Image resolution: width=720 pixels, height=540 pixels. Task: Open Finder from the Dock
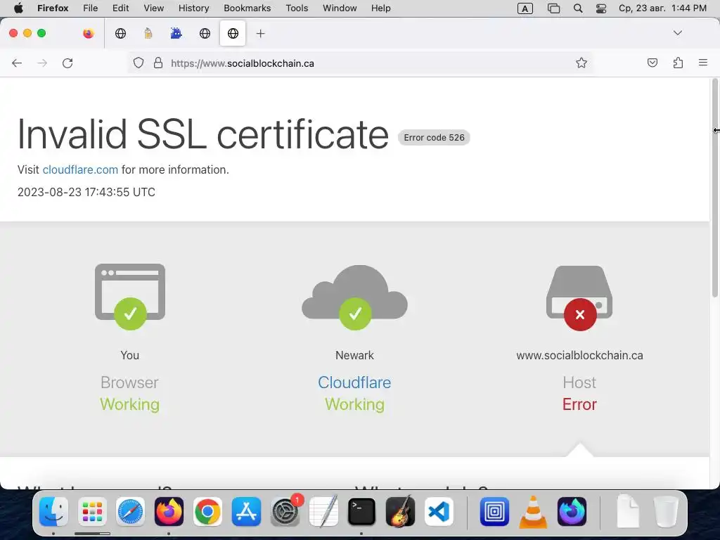click(x=53, y=512)
